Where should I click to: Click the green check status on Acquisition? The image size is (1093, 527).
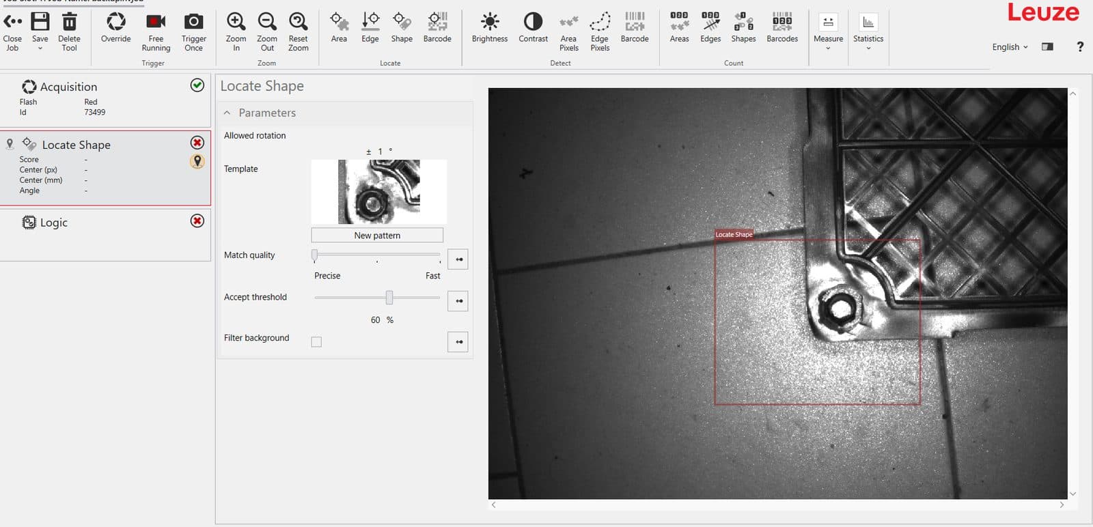tap(197, 85)
